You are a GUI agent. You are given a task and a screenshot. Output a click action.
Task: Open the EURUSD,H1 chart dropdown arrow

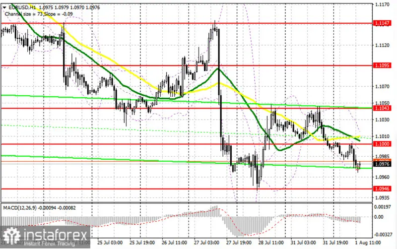[4, 7]
